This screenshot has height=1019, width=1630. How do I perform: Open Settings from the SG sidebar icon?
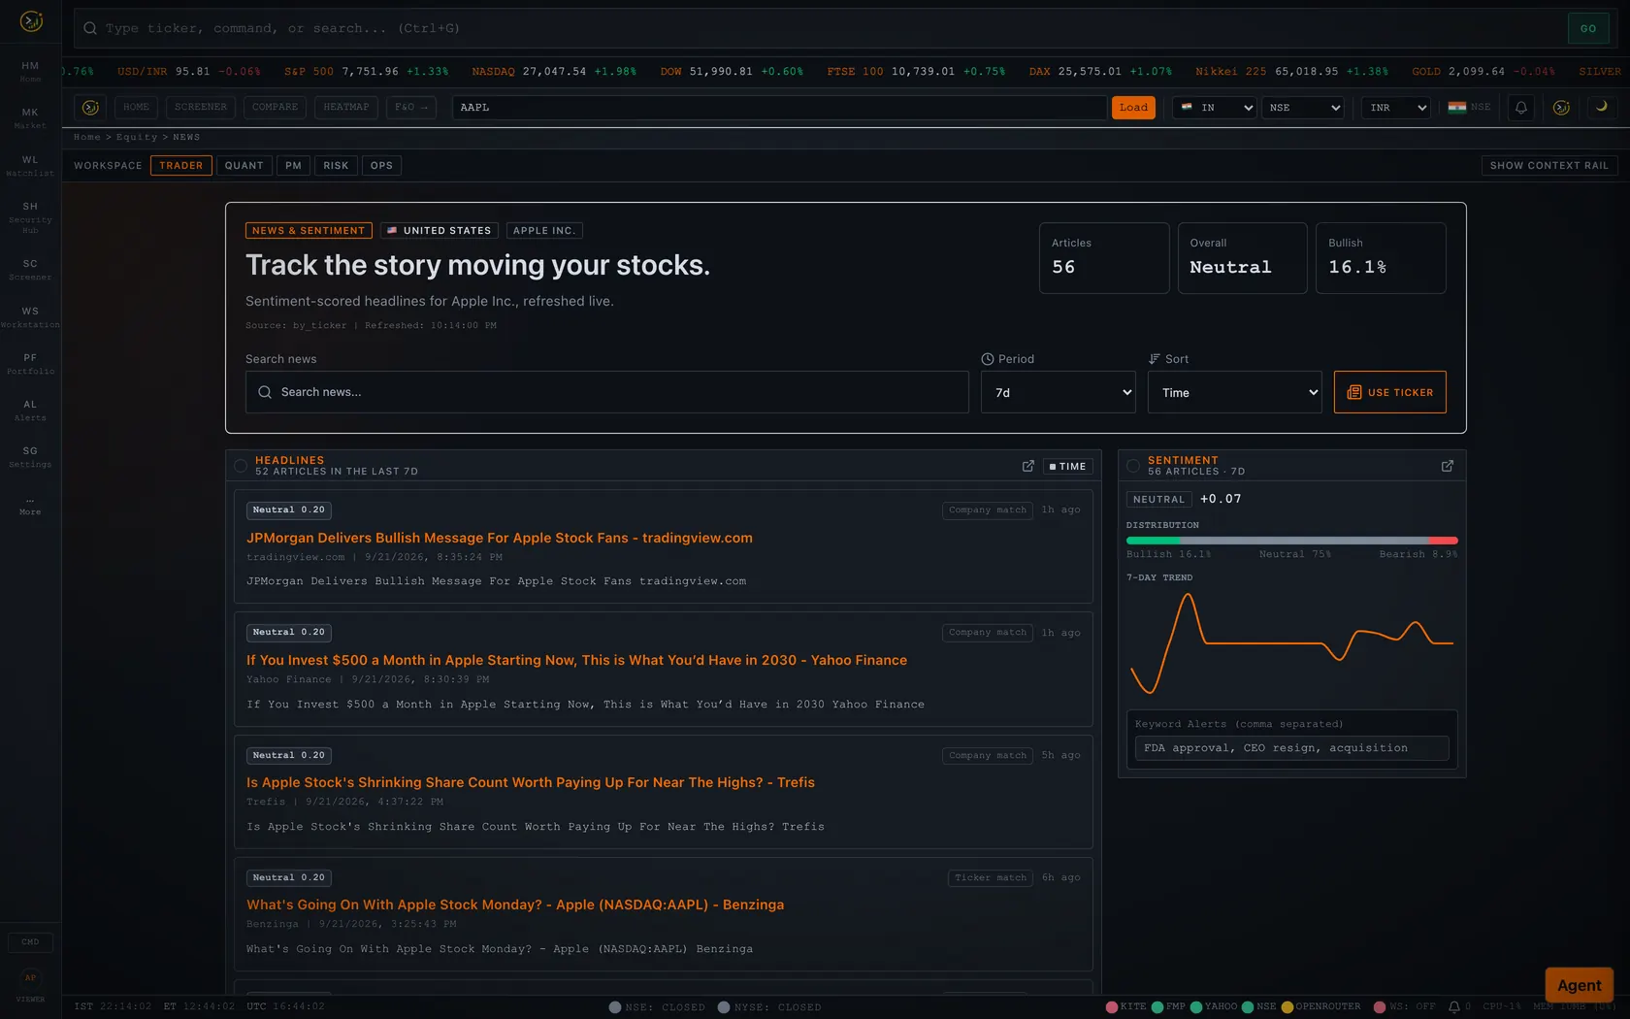30,457
